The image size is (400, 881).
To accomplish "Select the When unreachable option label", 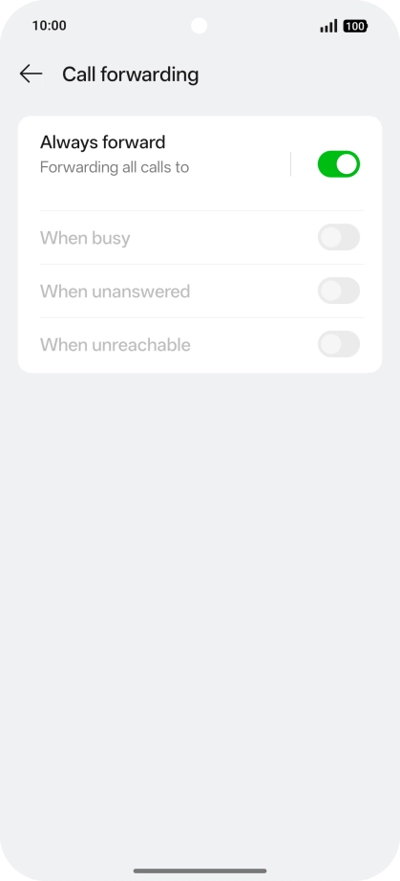I will coord(115,344).
